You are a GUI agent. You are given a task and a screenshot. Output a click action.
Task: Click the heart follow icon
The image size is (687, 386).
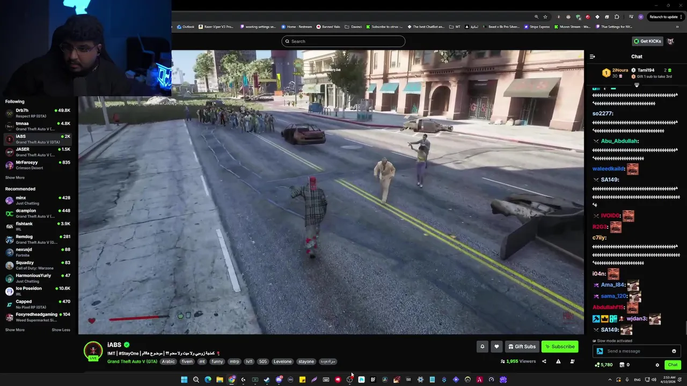496,346
